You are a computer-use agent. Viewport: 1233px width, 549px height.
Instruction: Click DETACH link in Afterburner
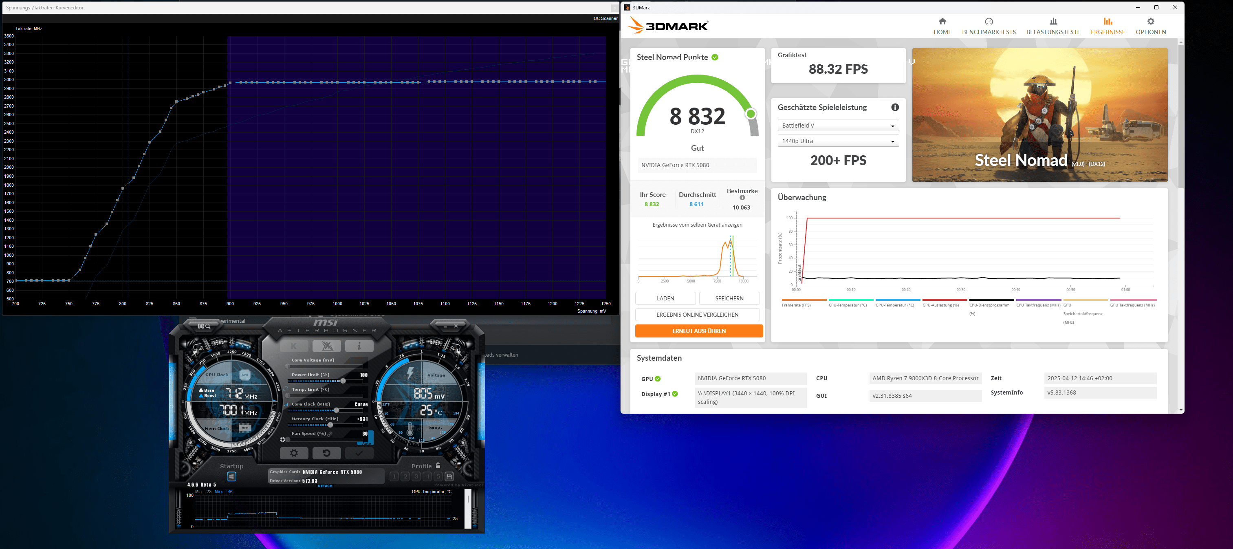(x=325, y=486)
